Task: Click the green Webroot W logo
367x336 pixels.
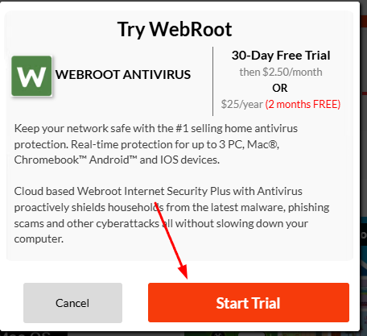Action: tap(31, 76)
